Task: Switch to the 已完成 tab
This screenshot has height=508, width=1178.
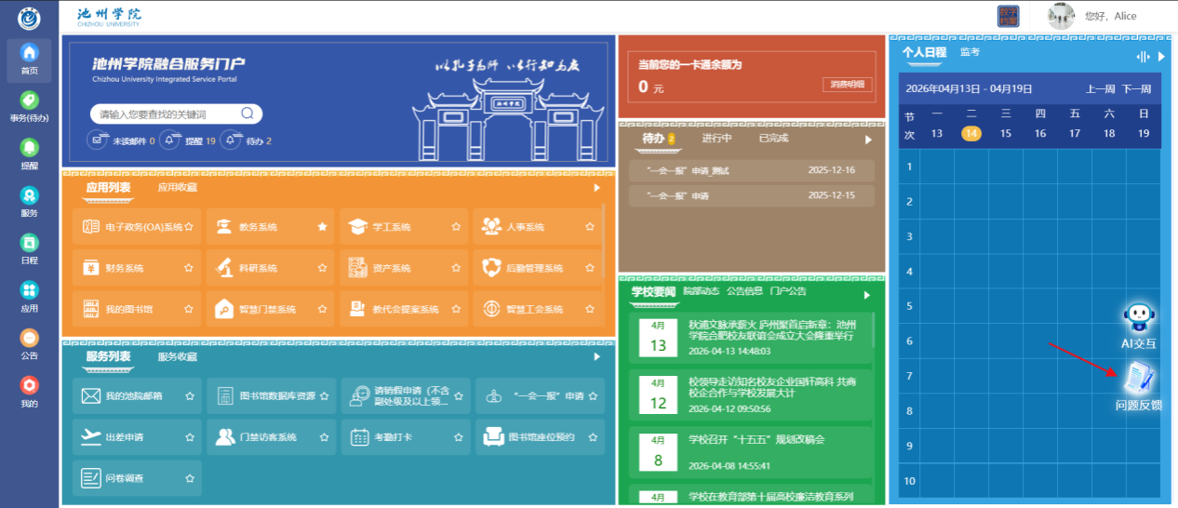Action: click(x=772, y=139)
